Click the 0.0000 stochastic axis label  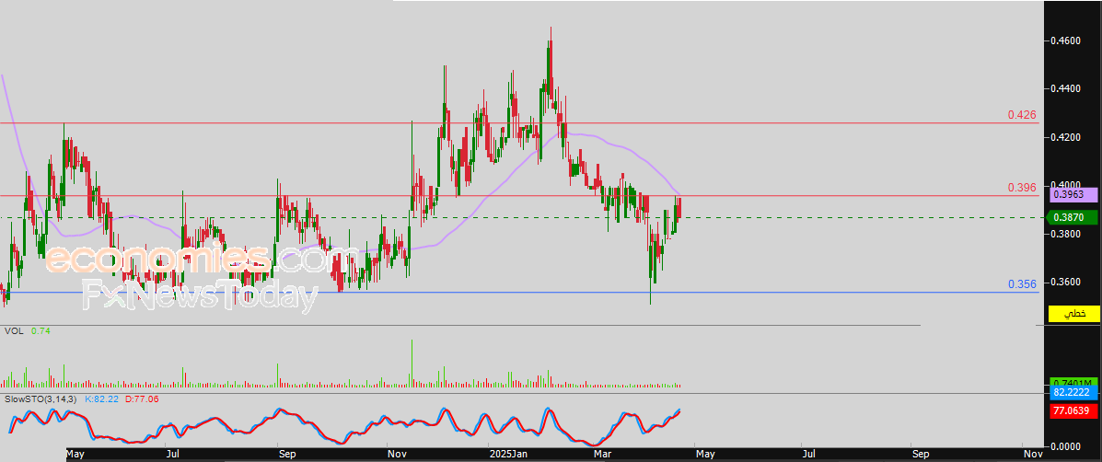click(x=1065, y=446)
